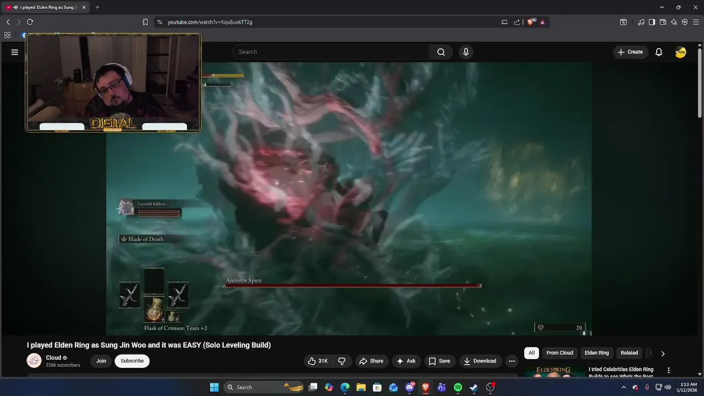This screenshot has height=396, width=704.
Task: Open Brave Shields lion icon
Action: 530,22
